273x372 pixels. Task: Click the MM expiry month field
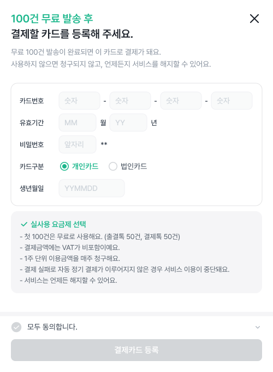(78, 123)
